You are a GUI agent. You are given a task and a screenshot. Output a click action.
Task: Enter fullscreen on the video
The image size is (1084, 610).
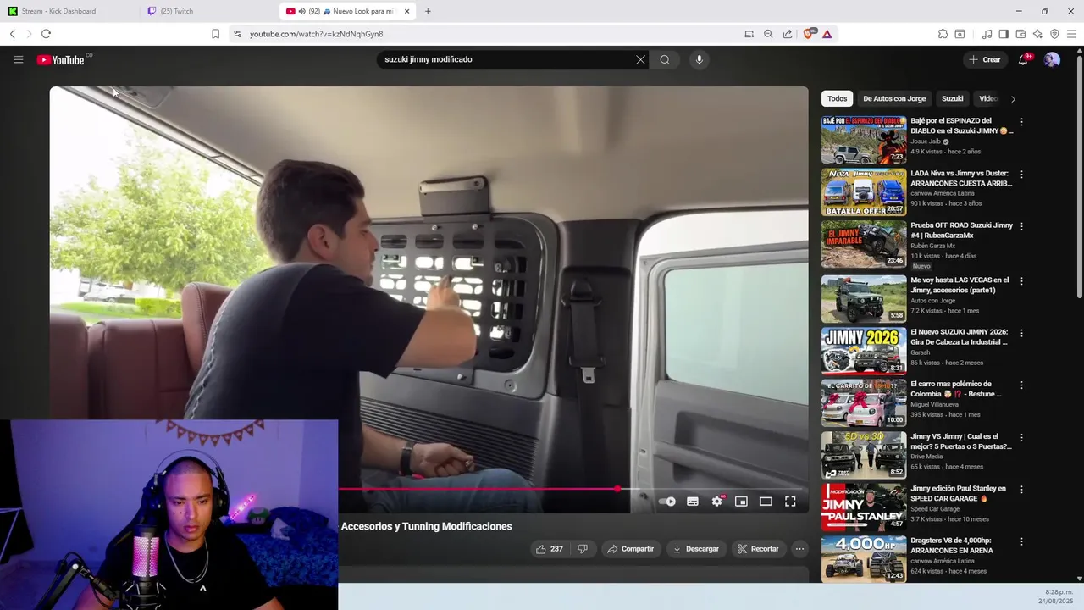[x=790, y=502]
